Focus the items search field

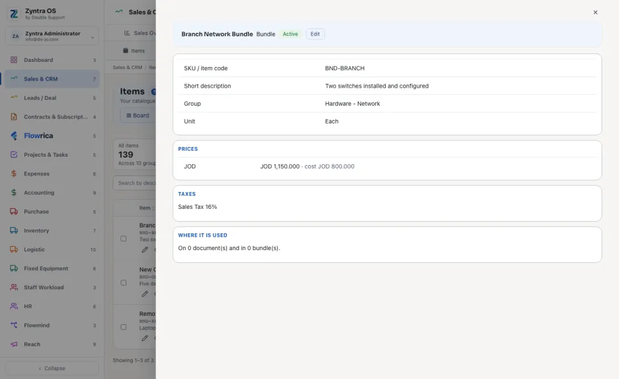135,183
